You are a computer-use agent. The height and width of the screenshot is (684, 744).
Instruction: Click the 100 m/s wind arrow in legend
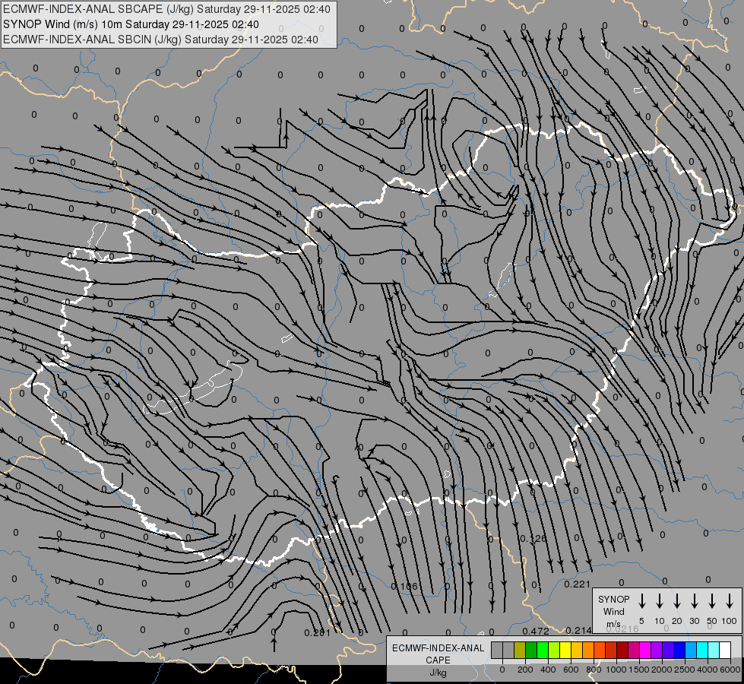point(730,601)
